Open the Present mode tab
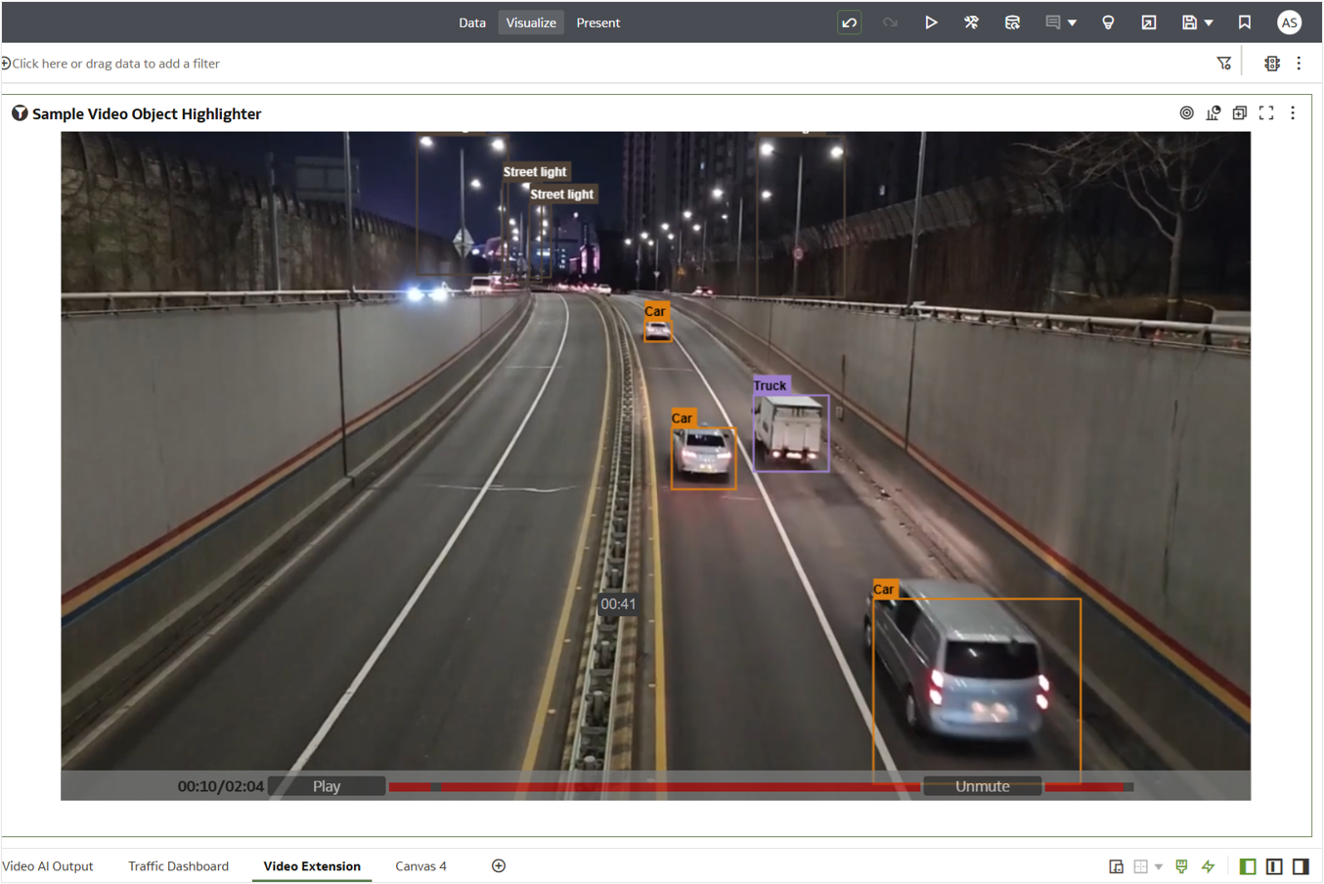The height and width of the screenshot is (884, 1324). tap(597, 22)
